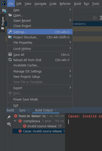Click the error icon beside :compileJava

pos(20,121)
